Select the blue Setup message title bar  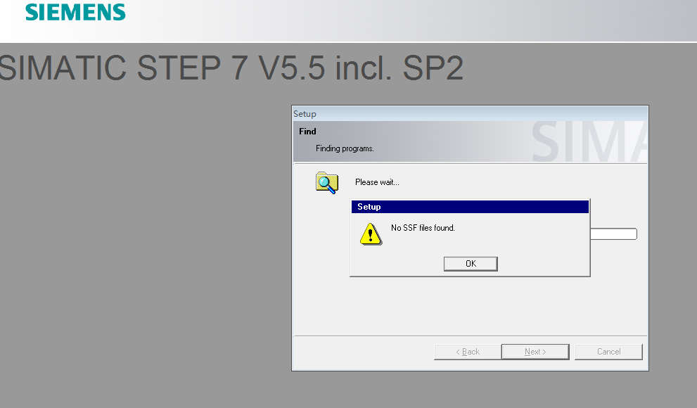click(x=469, y=207)
